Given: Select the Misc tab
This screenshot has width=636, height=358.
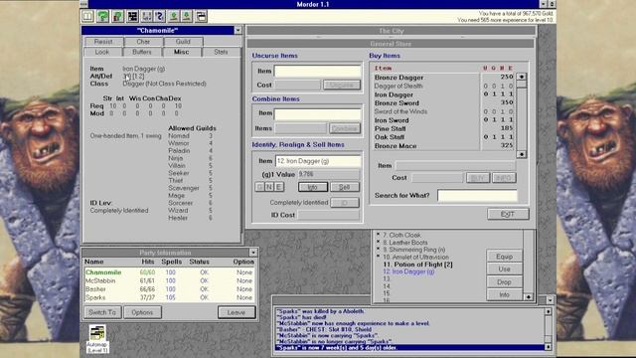Looking at the screenshot, I should pos(181,52).
